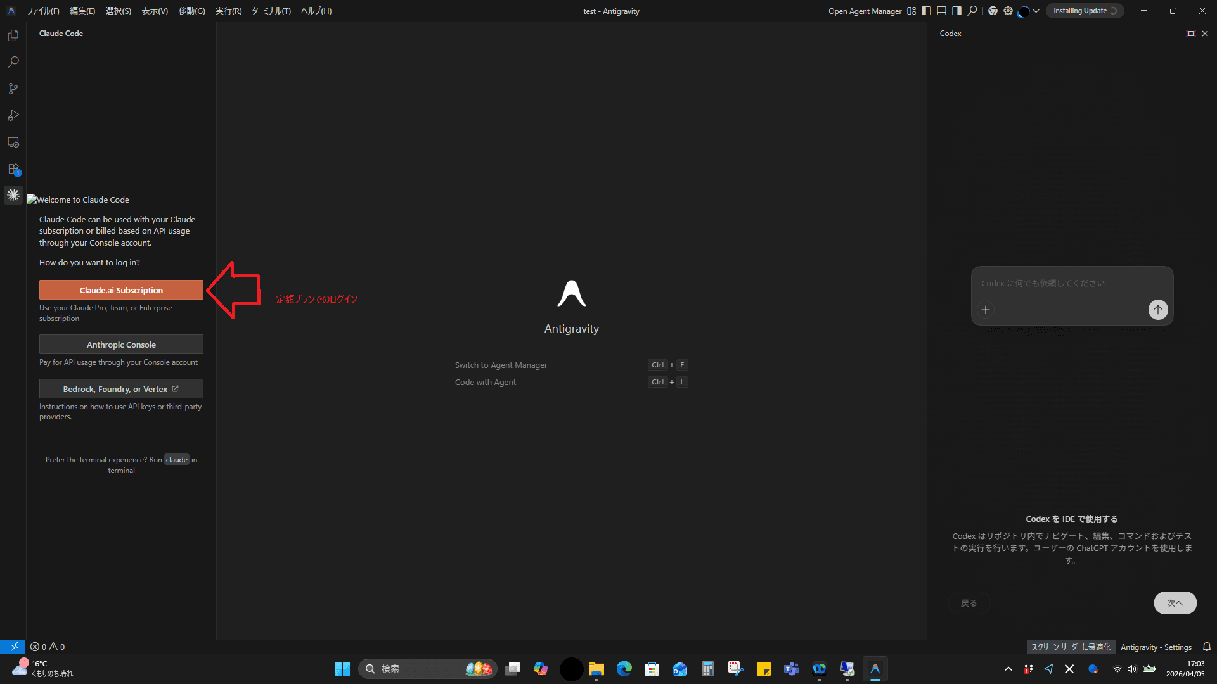The width and height of the screenshot is (1217, 684).
Task: Select the Claude Code spark icon
Action: click(x=13, y=195)
